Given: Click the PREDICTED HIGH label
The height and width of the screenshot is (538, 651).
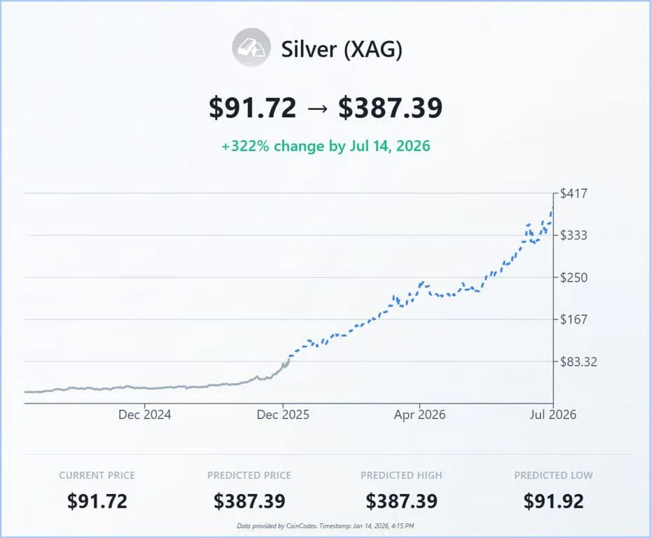Looking at the screenshot, I should pos(401,475).
